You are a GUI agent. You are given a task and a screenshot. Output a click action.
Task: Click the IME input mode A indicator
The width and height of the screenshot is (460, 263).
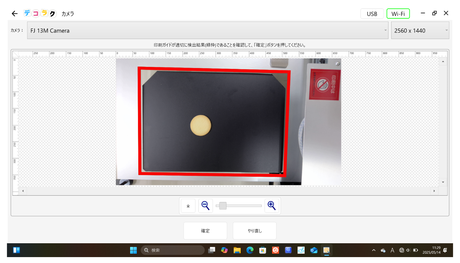[x=392, y=250]
